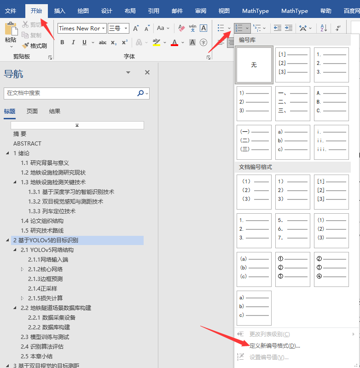Toggle Bold formatting
Image resolution: width=360 pixels, height=368 pixels.
pos(62,42)
